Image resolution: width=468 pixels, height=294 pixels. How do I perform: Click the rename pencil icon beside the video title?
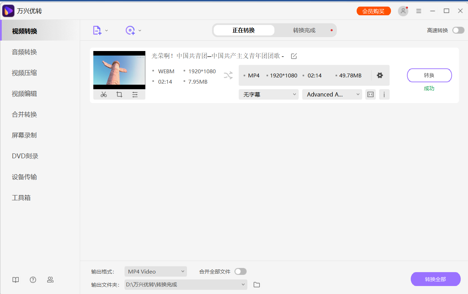point(293,56)
